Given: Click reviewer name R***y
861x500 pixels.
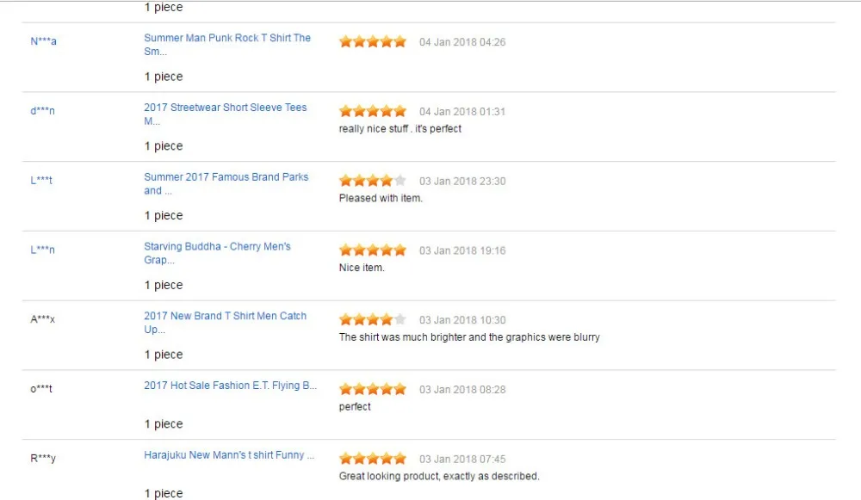Looking at the screenshot, I should (x=43, y=458).
